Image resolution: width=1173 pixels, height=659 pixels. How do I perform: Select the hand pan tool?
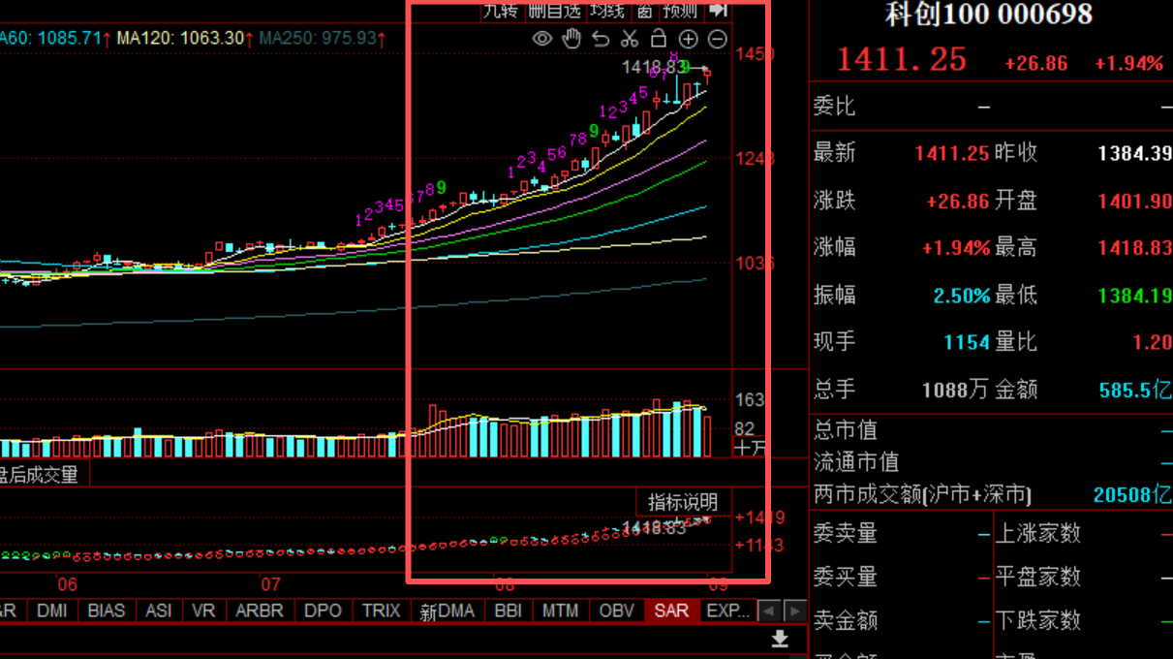(x=571, y=39)
